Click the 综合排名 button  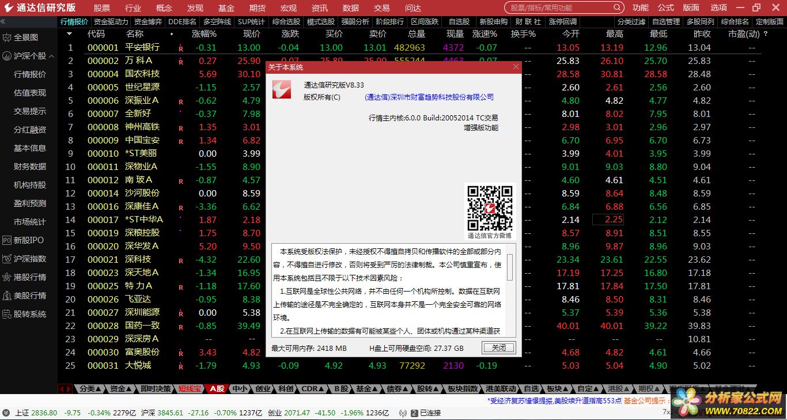(x=735, y=22)
